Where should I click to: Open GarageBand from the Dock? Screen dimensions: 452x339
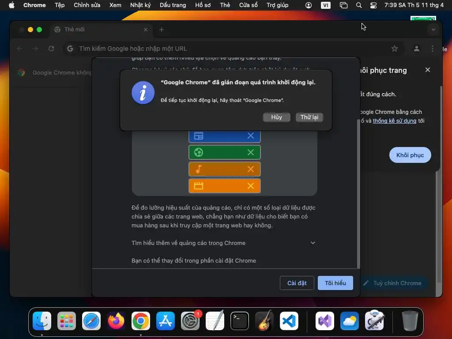[264, 320]
